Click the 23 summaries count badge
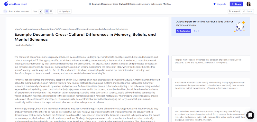The height and width of the screenshot is (122, 257). 5,11
